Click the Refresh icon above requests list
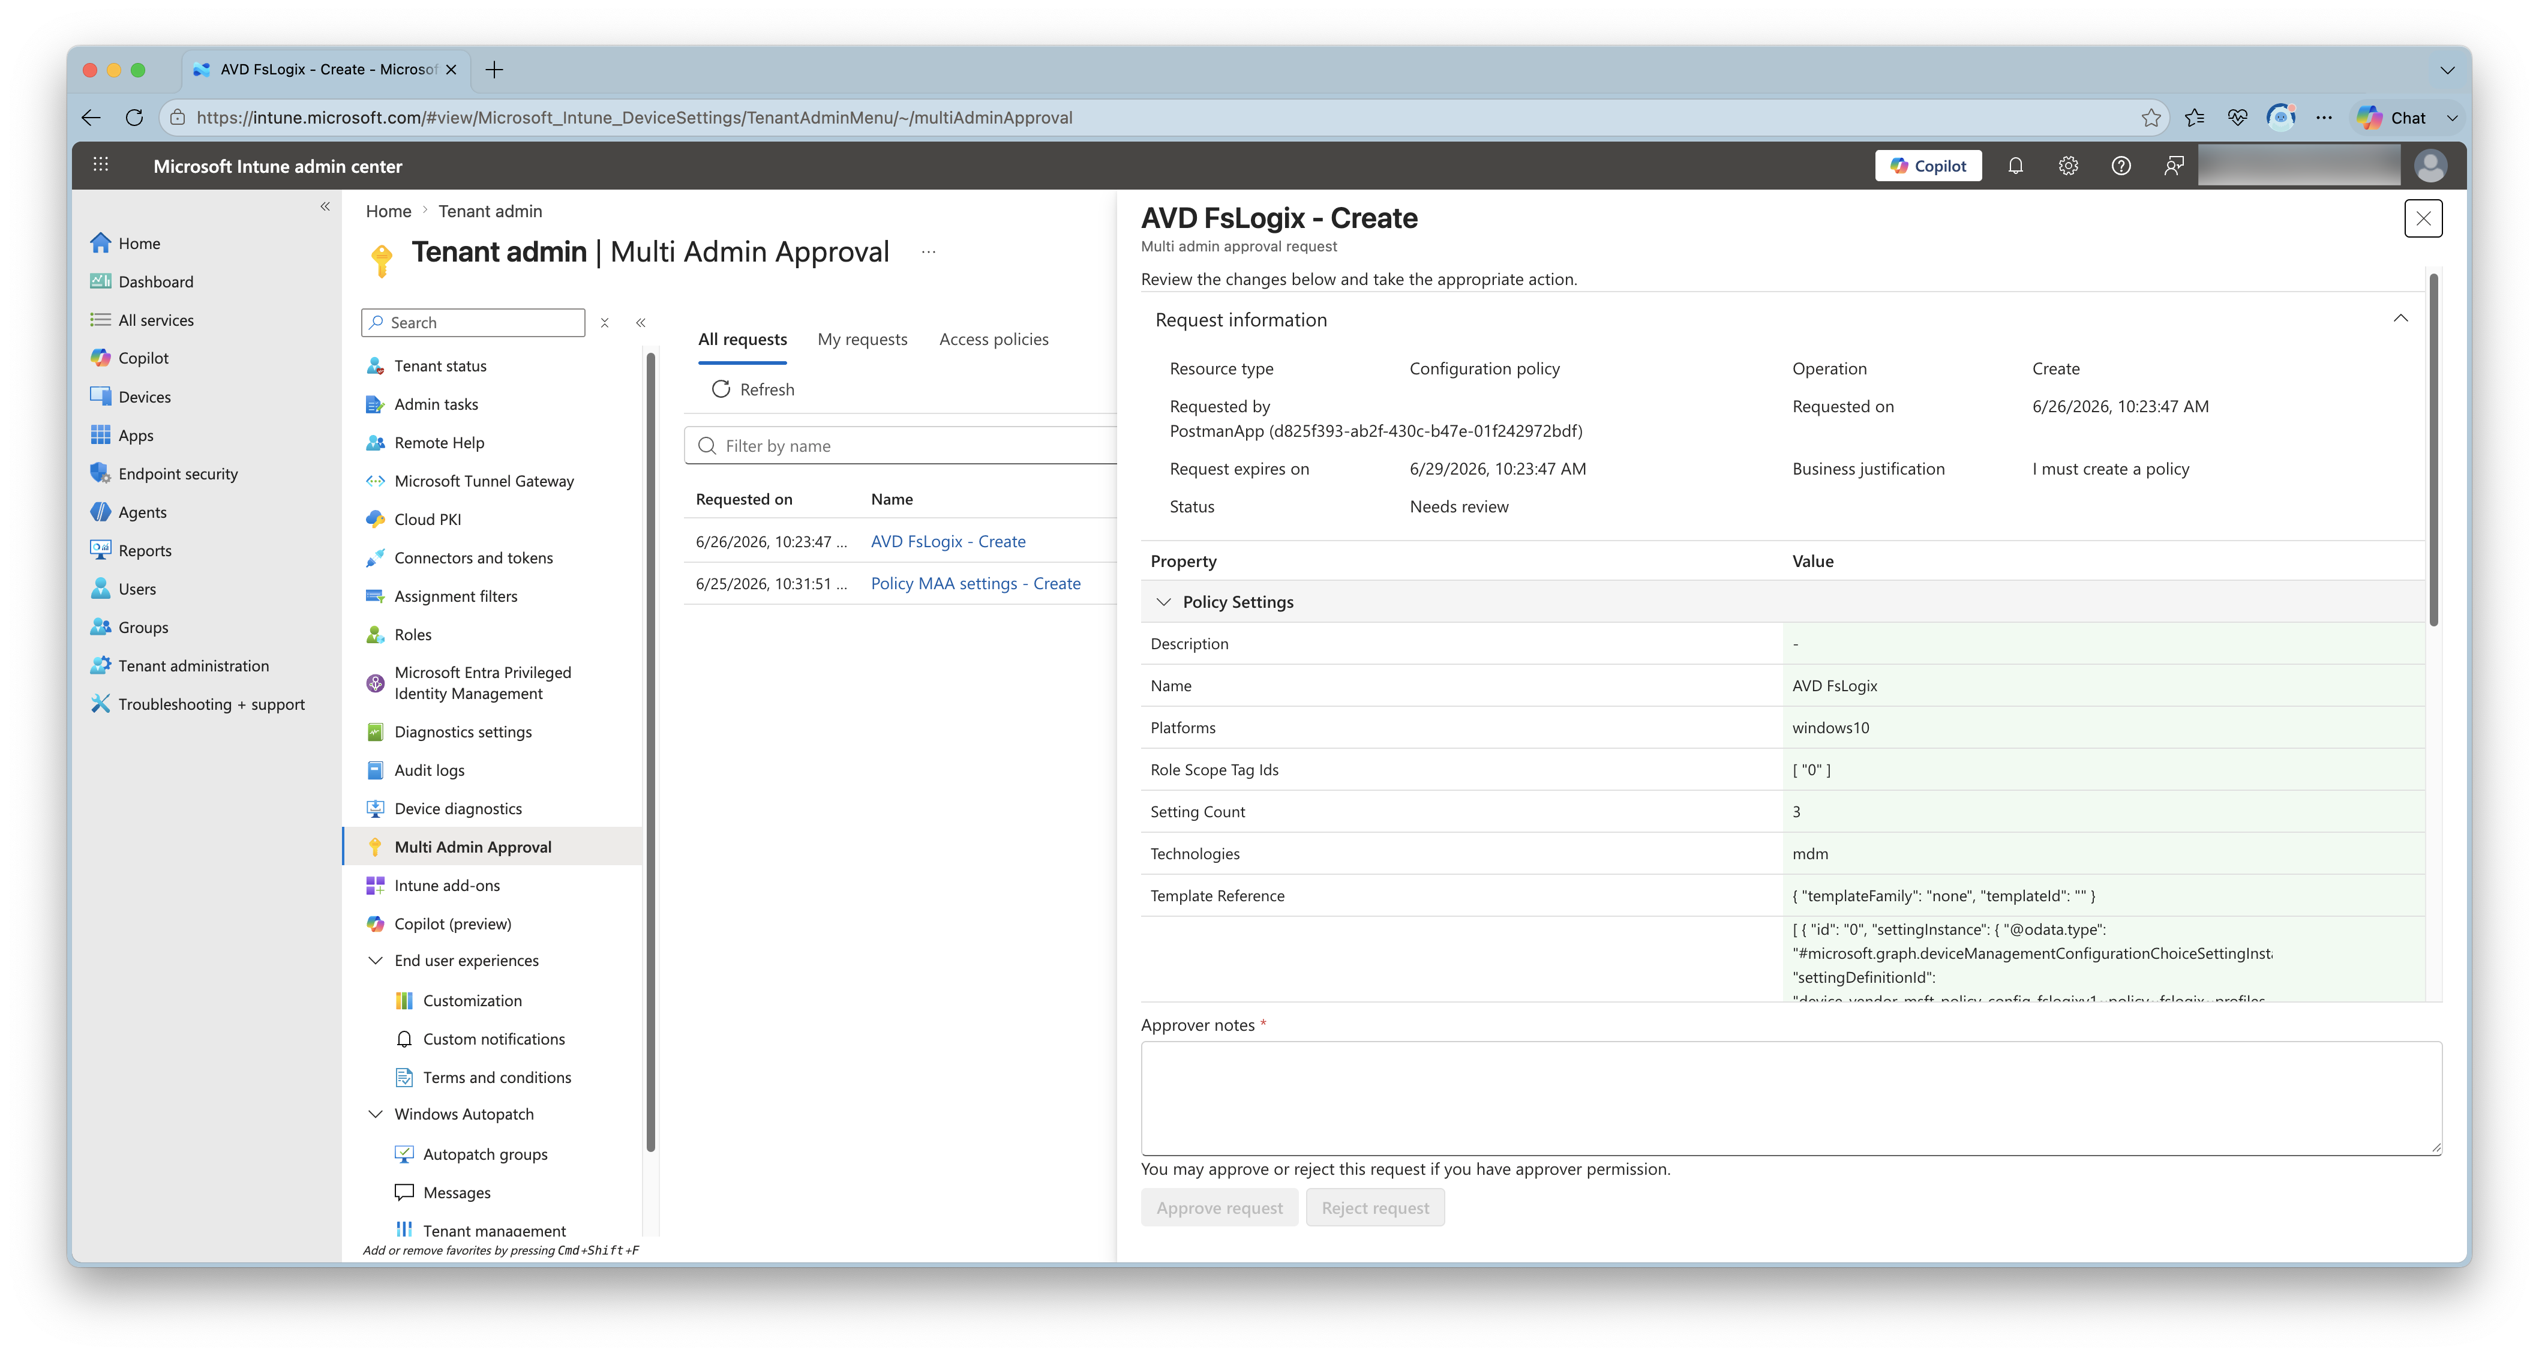2539x1356 pixels. [721, 389]
